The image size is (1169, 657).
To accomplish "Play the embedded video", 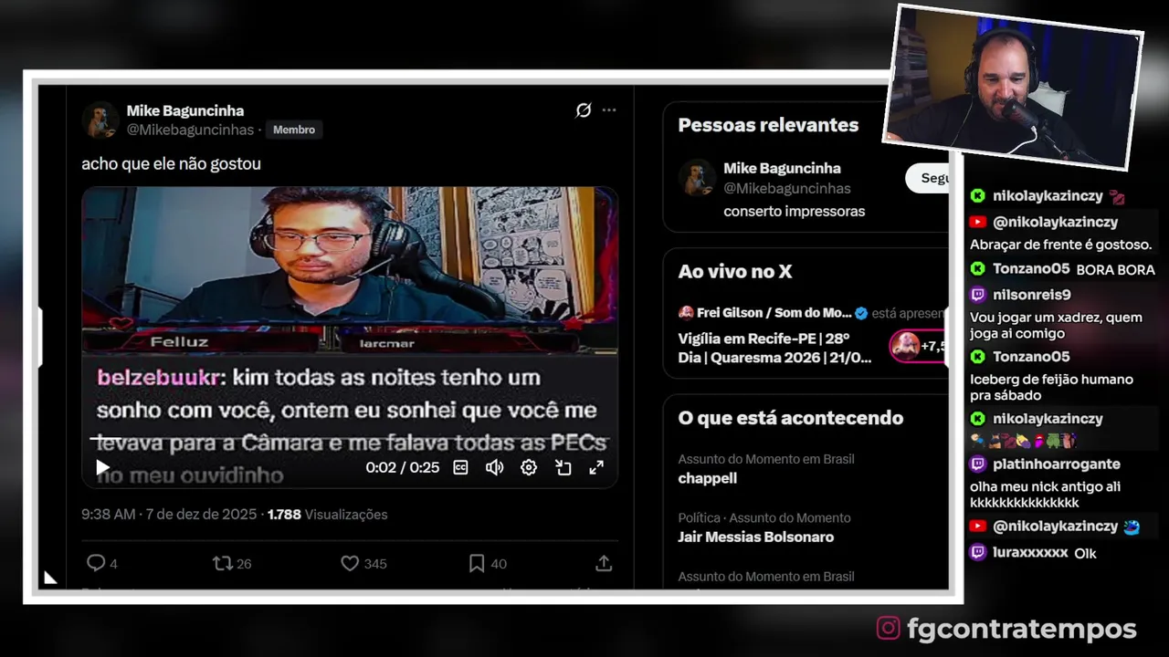I will (x=102, y=467).
